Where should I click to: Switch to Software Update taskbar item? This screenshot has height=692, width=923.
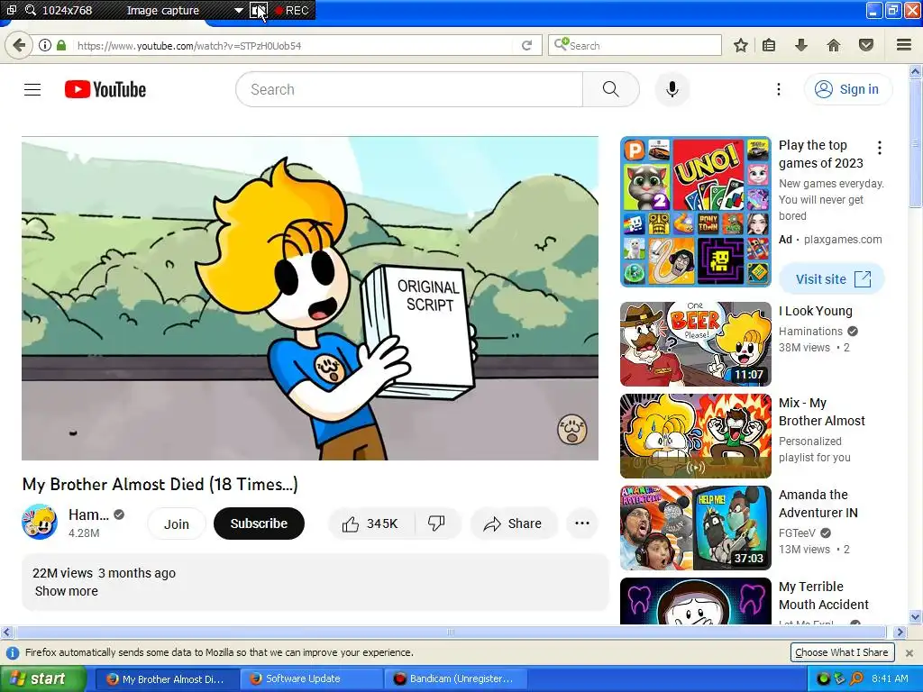tap(311, 679)
